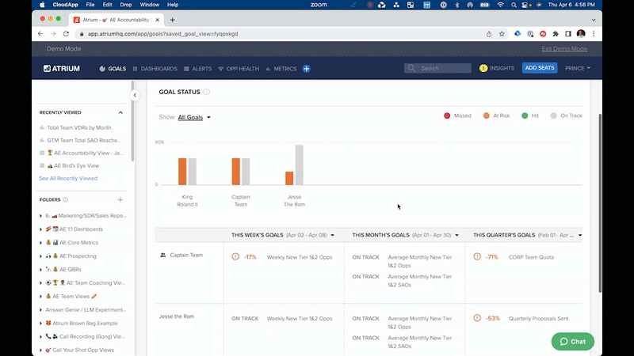
Task: Add a new folder with plus icon
Action: coord(120,199)
